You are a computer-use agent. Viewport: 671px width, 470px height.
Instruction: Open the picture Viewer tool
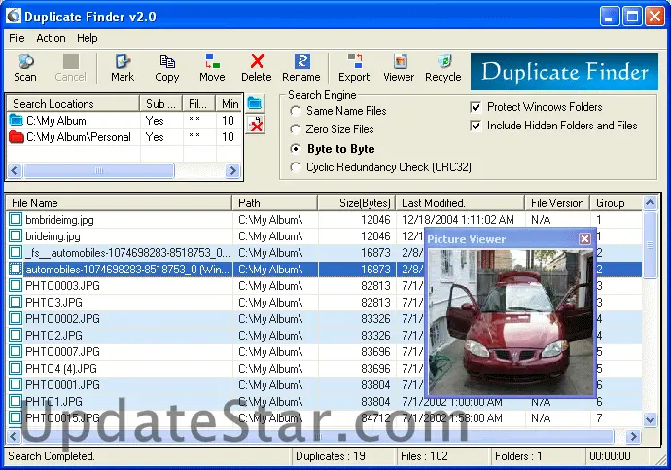399,68
